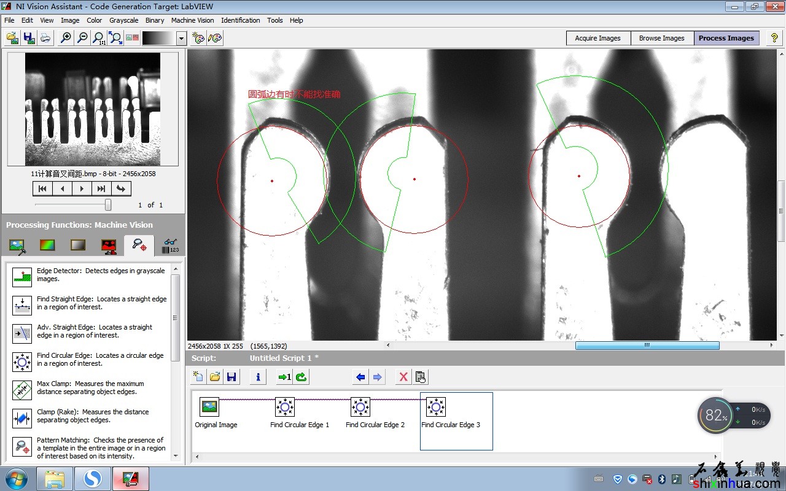Viewport: 786px width, 491px height.
Task: Click the image browsing slider handle
Action: coord(108,204)
